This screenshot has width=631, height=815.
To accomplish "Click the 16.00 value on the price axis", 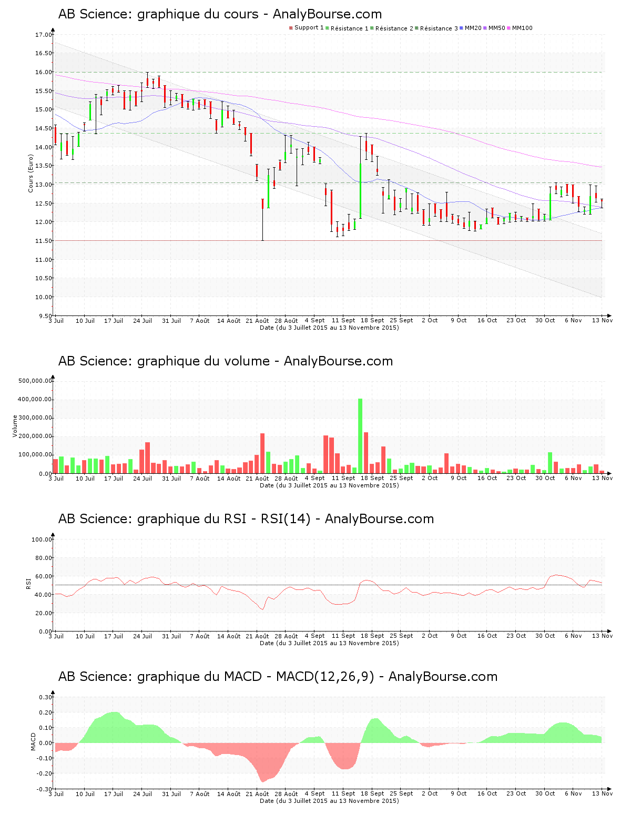I will pos(44,72).
